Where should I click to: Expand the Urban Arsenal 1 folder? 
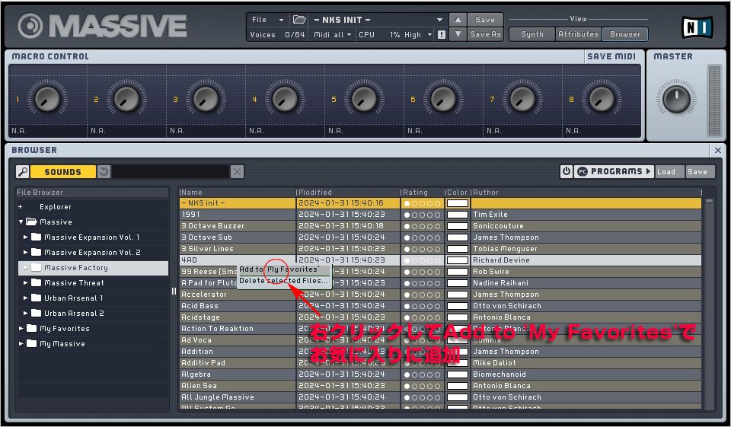(x=26, y=298)
